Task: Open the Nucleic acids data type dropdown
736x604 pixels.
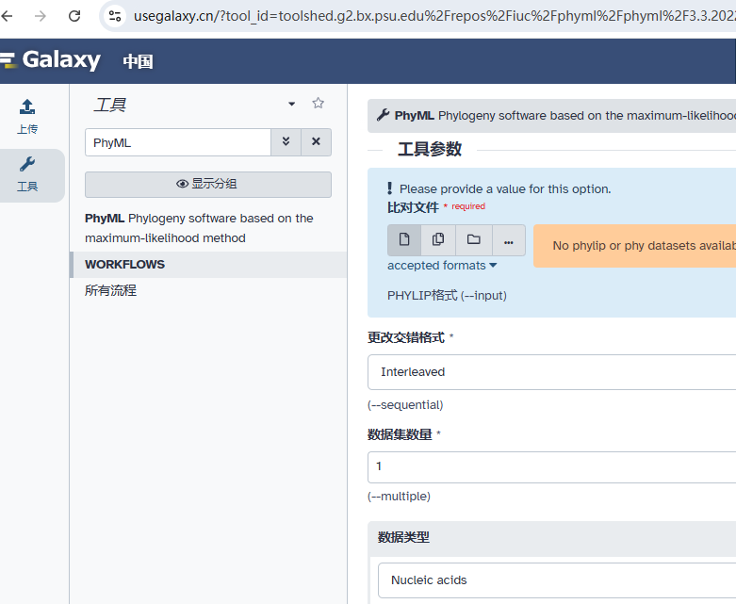Action: 557,580
